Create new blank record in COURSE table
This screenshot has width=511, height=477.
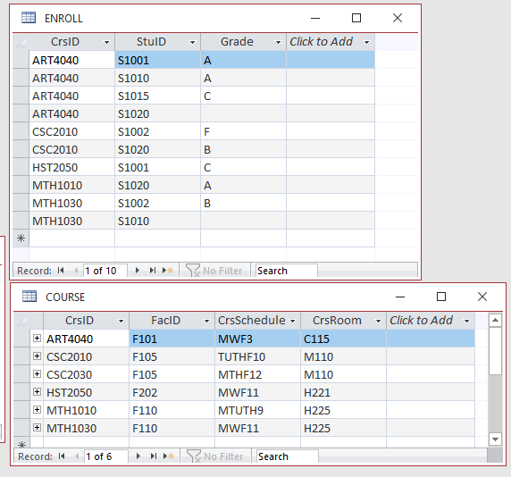pyautogui.click(x=169, y=456)
